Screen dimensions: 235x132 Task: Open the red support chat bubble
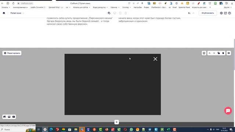(228, 111)
